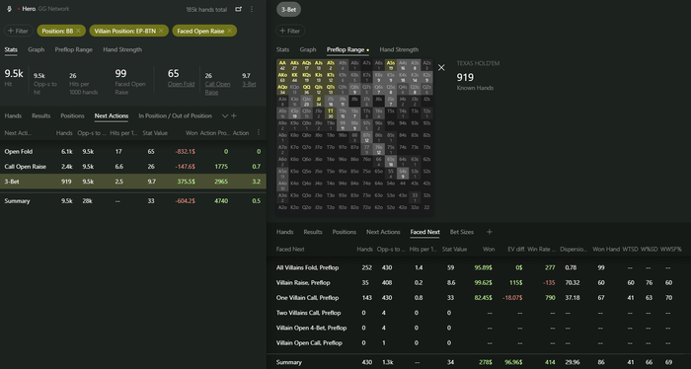The height and width of the screenshot is (369, 691).
Task: Select the Villain Raise, Preflop row
Action: [479, 283]
